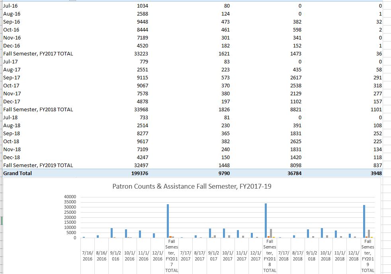The image size is (391, 274).
Task: Select Fall Semester, FY2018 TOTAL row label
Action: [38, 110]
